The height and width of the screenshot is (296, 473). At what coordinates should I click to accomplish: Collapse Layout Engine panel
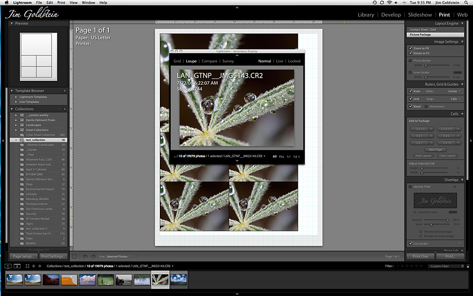click(x=462, y=24)
